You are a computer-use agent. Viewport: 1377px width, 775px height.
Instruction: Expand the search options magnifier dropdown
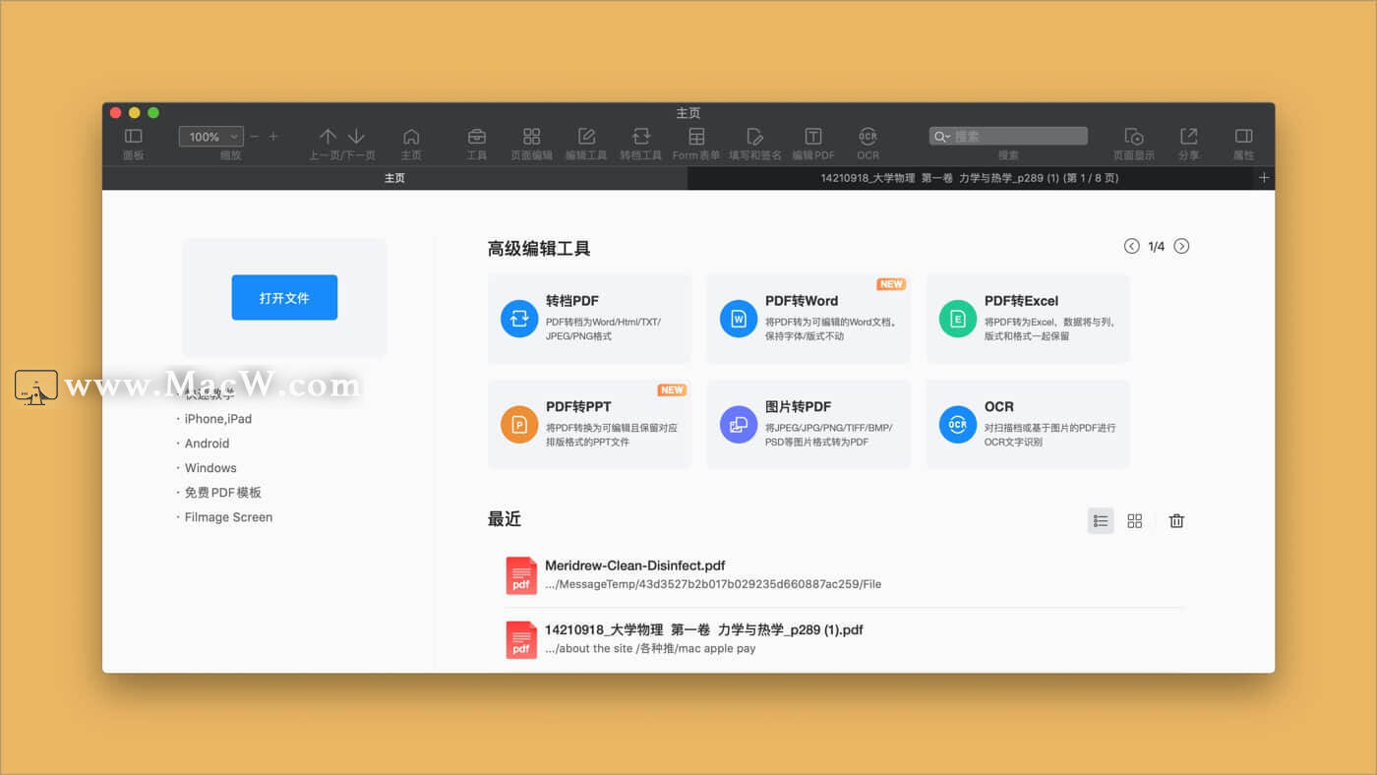tap(942, 137)
